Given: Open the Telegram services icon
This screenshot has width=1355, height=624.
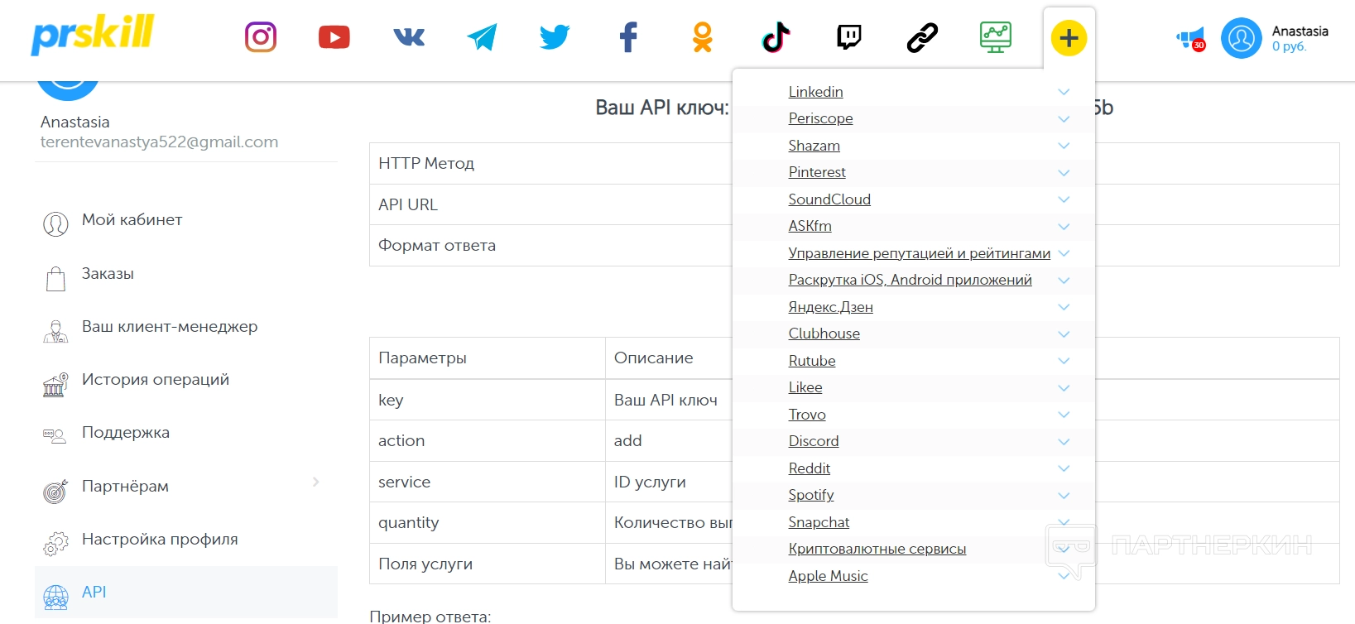Looking at the screenshot, I should pyautogui.click(x=482, y=37).
